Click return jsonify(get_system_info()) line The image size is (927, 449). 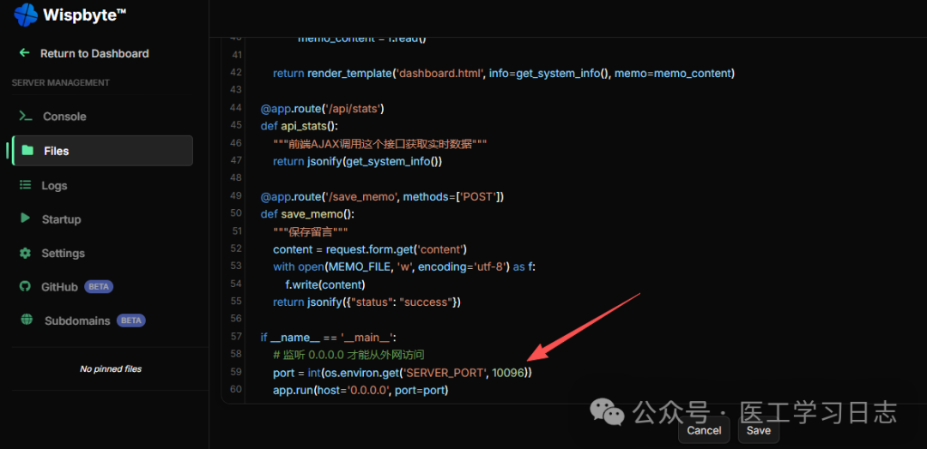[x=358, y=160]
